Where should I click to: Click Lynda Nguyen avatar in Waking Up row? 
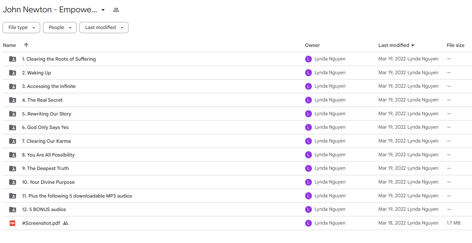(x=308, y=73)
